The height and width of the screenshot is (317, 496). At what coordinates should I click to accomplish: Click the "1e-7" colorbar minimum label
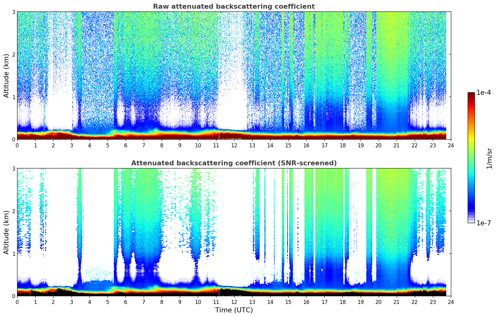coord(484,223)
